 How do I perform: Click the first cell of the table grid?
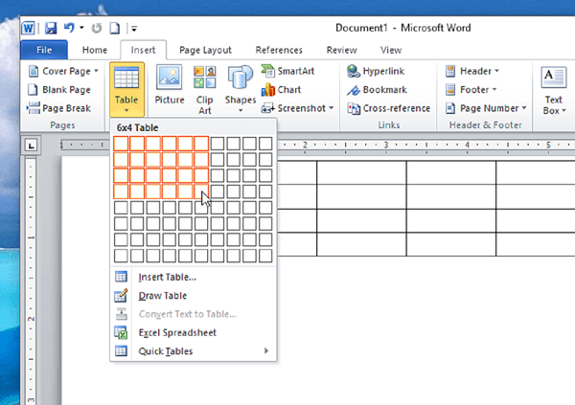(x=121, y=144)
